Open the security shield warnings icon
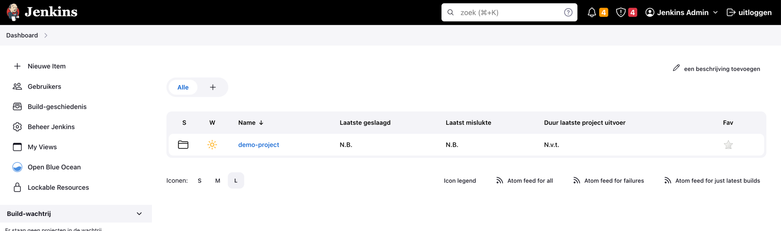 (x=621, y=12)
